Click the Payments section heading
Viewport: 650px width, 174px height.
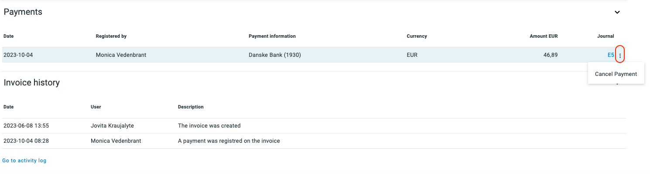23,12
